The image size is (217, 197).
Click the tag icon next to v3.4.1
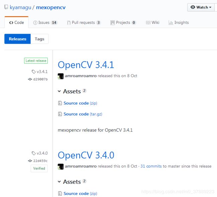34,72
